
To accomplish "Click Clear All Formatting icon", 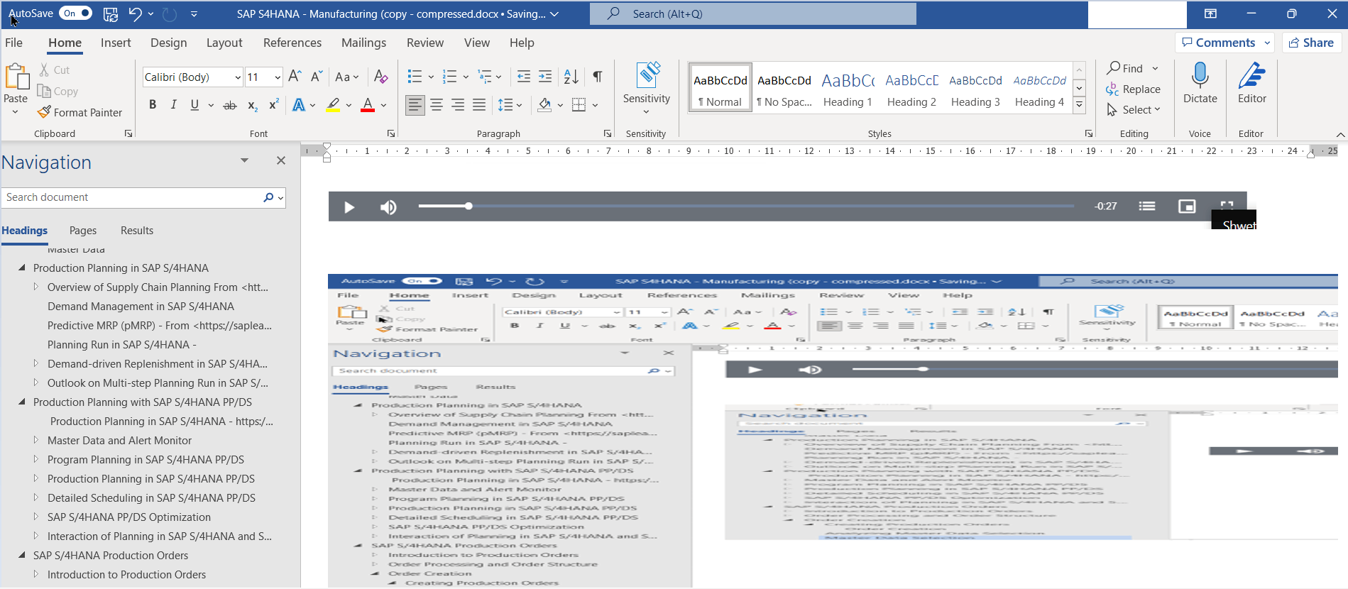I will point(381,76).
